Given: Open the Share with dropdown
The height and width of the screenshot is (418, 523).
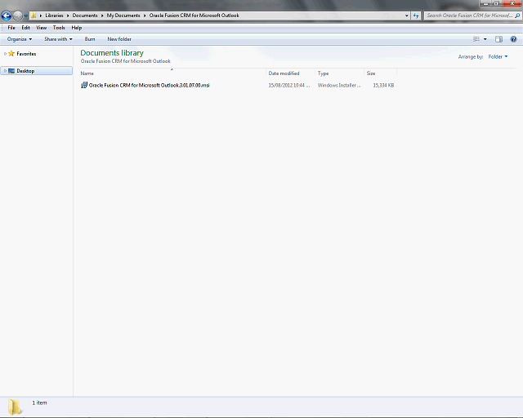Looking at the screenshot, I should 58,39.
